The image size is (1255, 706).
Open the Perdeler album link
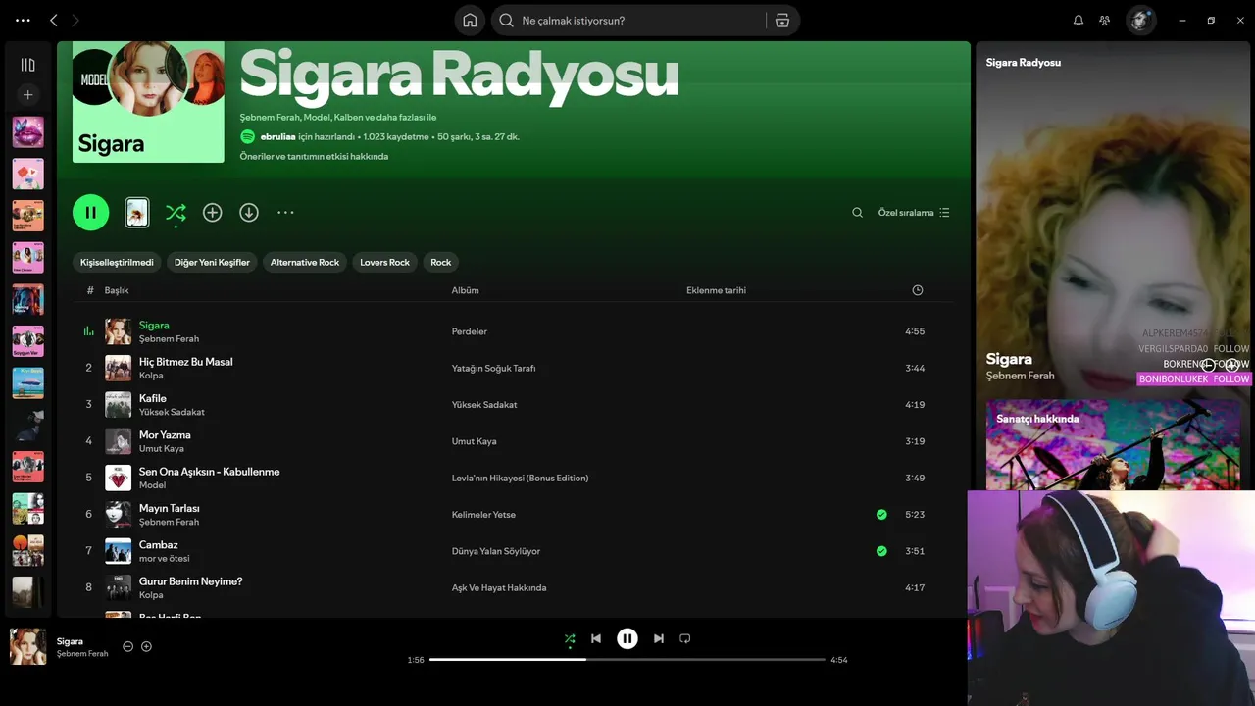click(469, 331)
